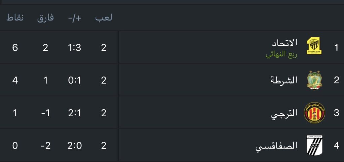Open the الاتحاد team name
The width and height of the screenshot is (344, 162).
(x=285, y=43)
